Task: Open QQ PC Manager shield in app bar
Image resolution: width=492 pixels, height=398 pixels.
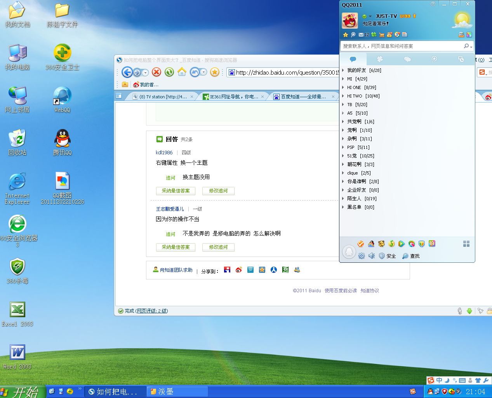Action: (422, 244)
